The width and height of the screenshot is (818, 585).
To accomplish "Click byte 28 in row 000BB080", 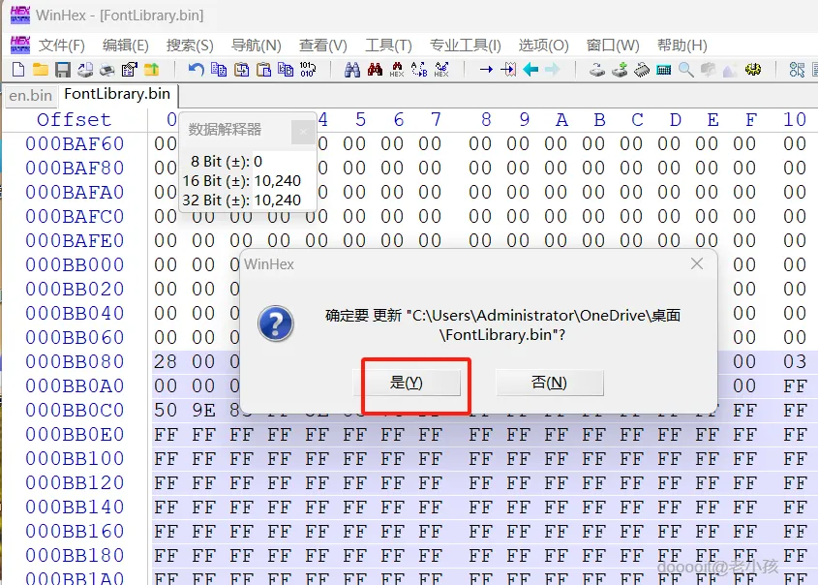I will click(166, 361).
